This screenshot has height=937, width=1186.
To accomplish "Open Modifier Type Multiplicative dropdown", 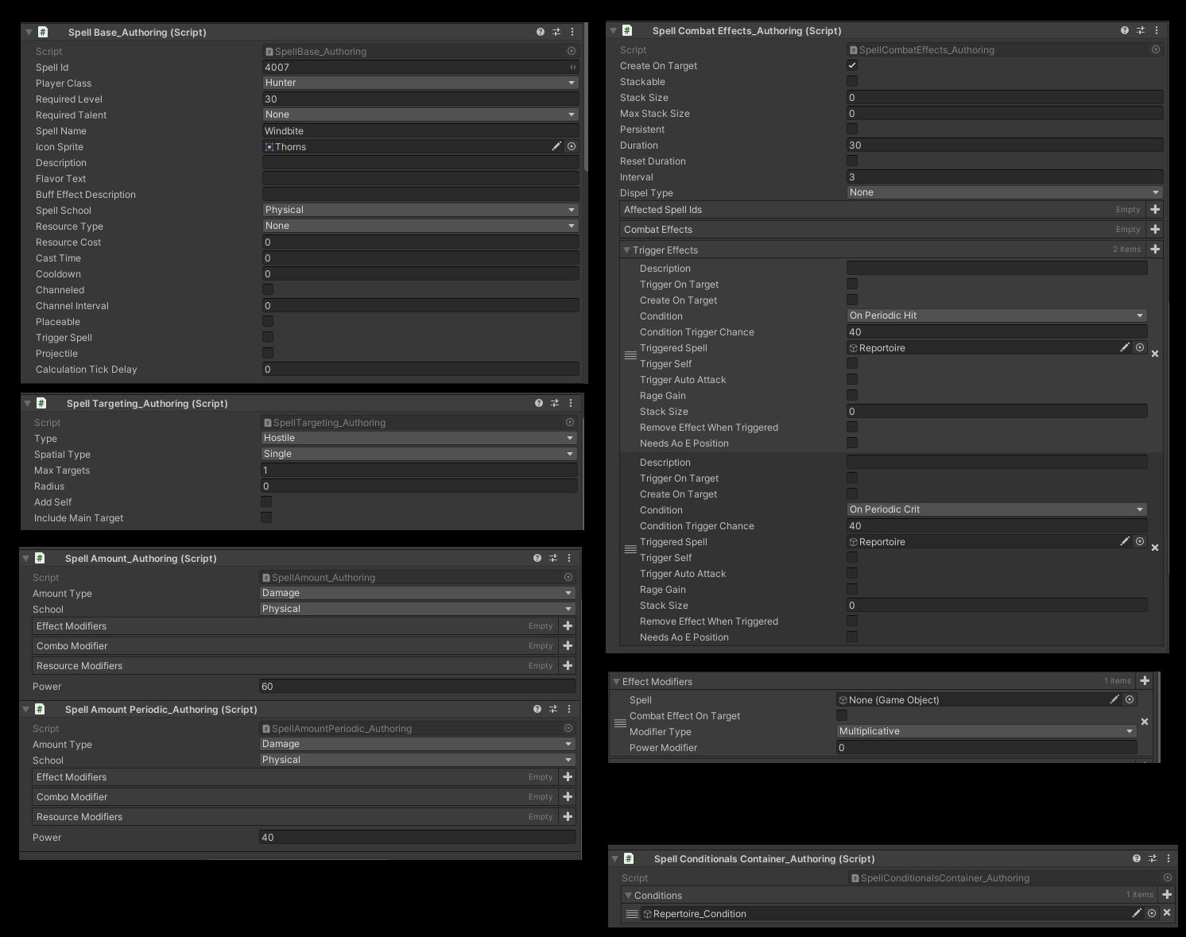I will 986,732.
